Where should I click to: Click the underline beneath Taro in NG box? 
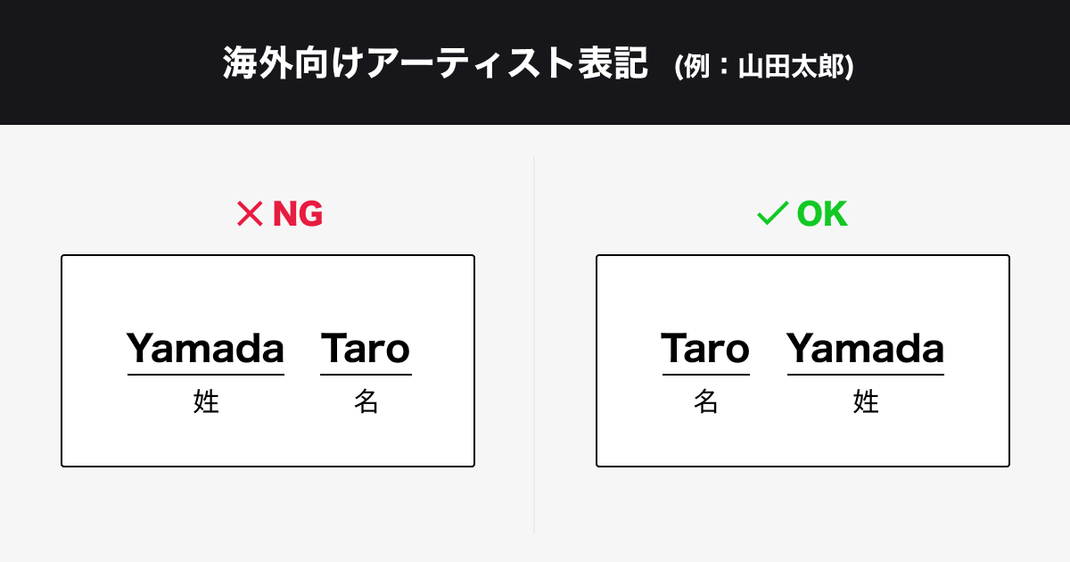[x=366, y=375]
